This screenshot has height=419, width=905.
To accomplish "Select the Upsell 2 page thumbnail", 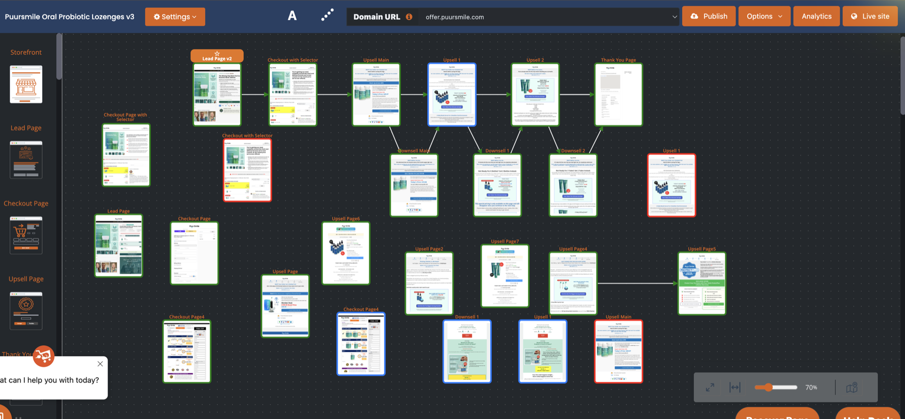I will coord(535,94).
